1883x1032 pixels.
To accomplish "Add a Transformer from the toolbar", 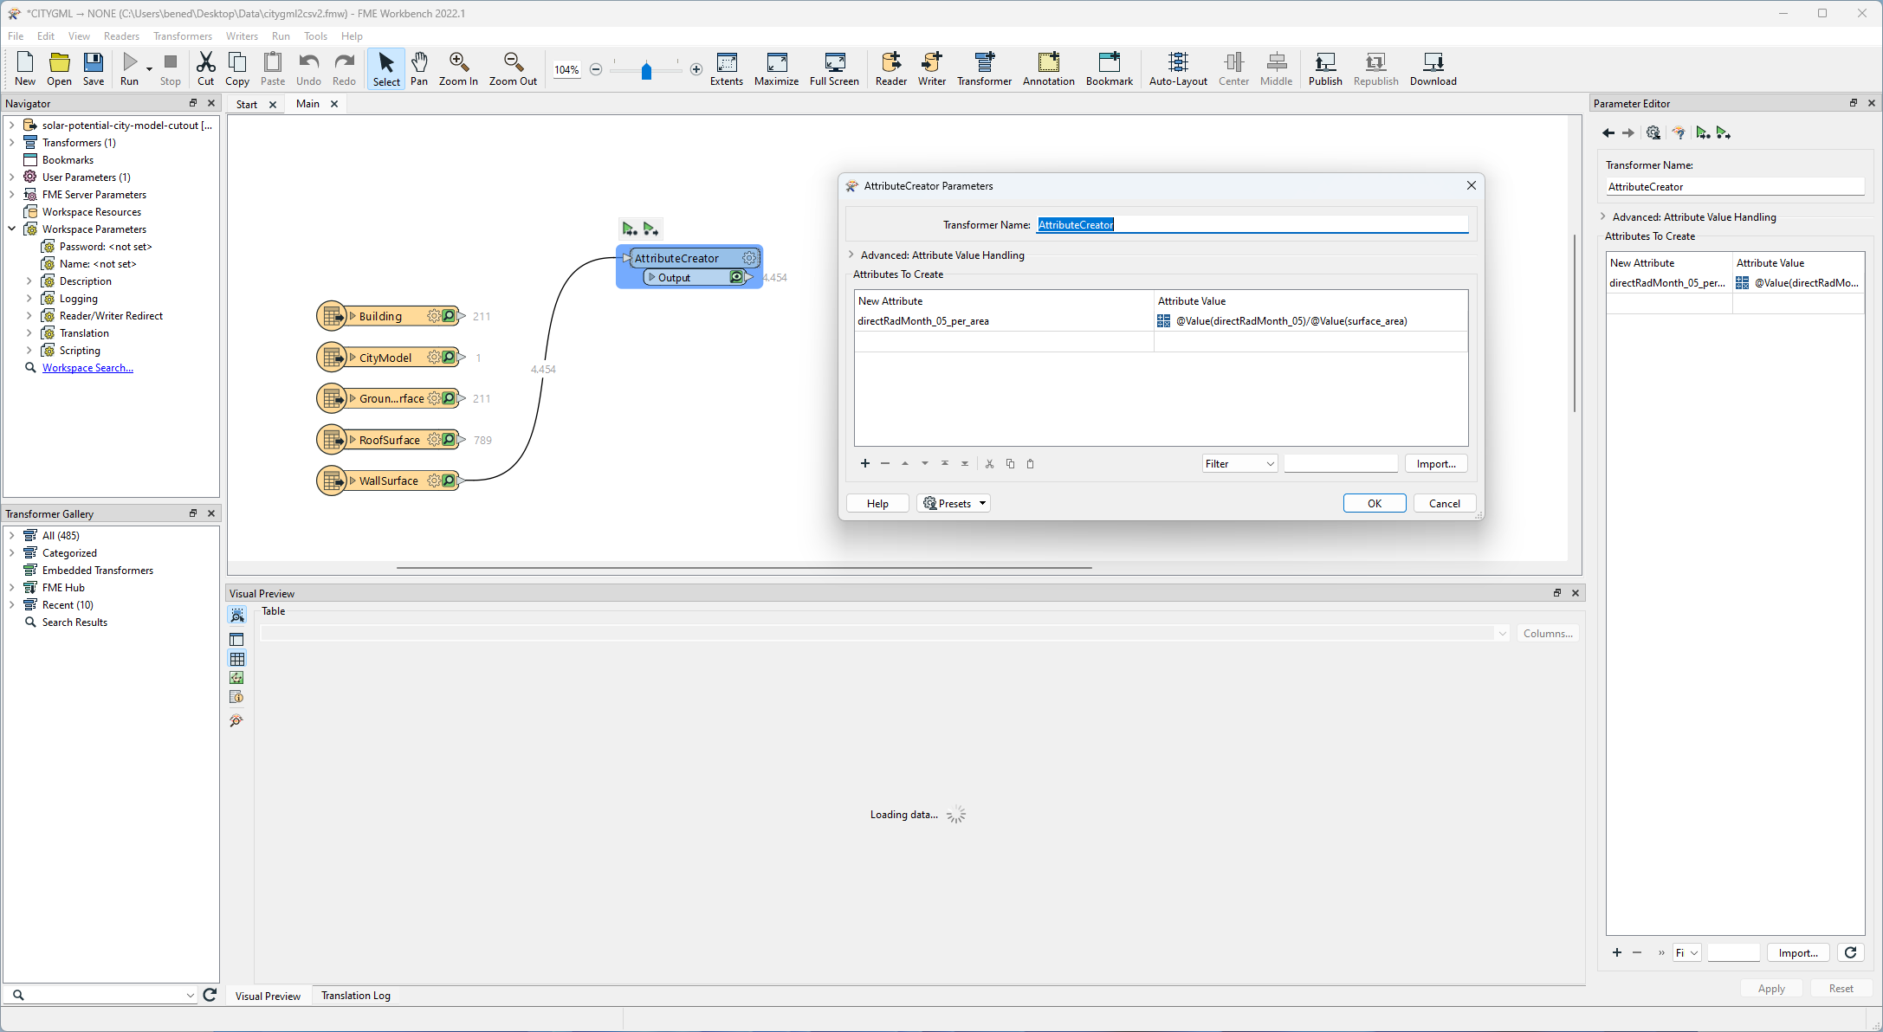I will pyautogui.click(x=984, y=68).
